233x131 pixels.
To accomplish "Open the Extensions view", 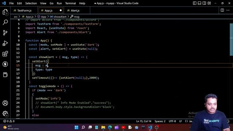I will pos(5,53).
